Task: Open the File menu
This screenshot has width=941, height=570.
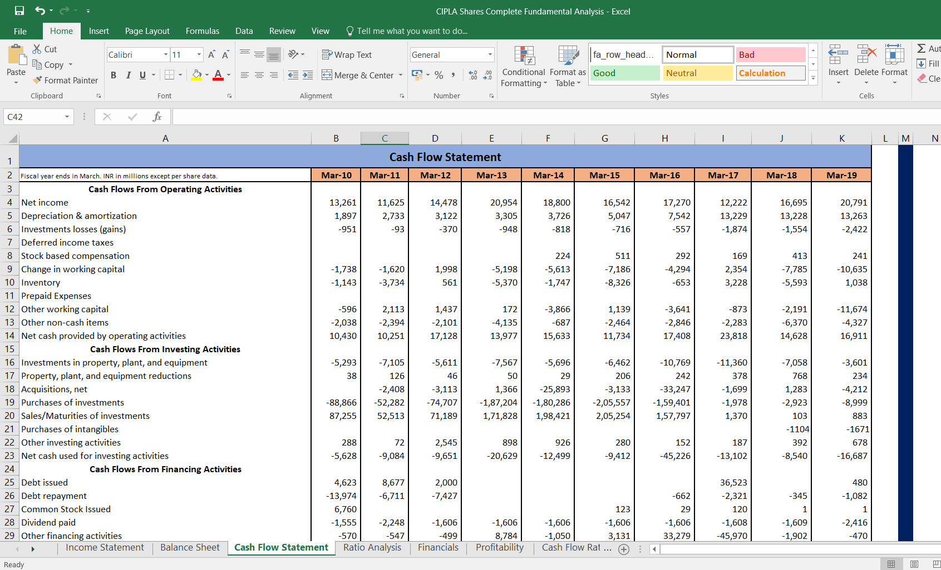Action: pos(21,31)
